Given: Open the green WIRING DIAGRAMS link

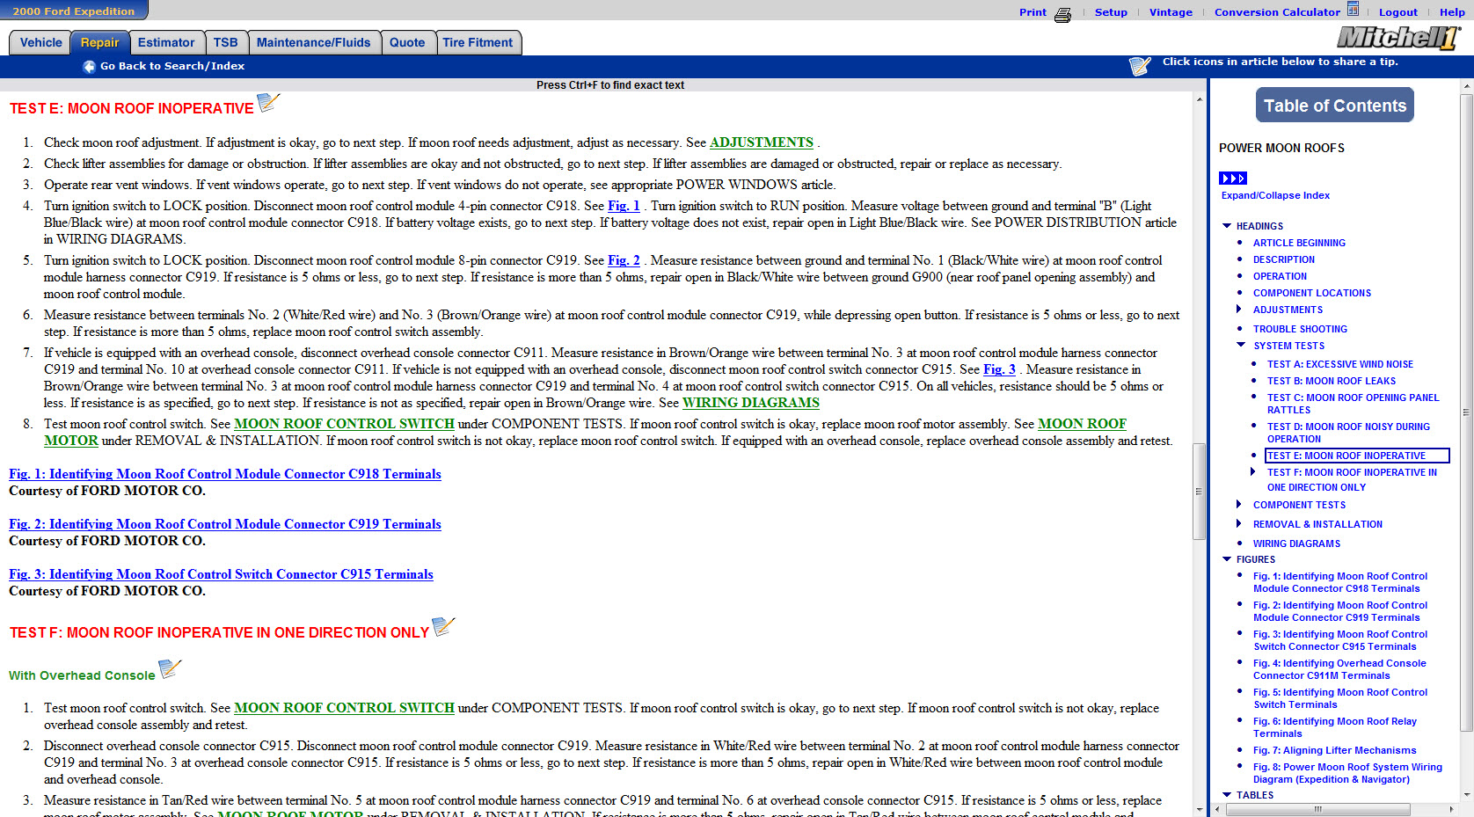Looking at the screenshot, I should [751, 403].
